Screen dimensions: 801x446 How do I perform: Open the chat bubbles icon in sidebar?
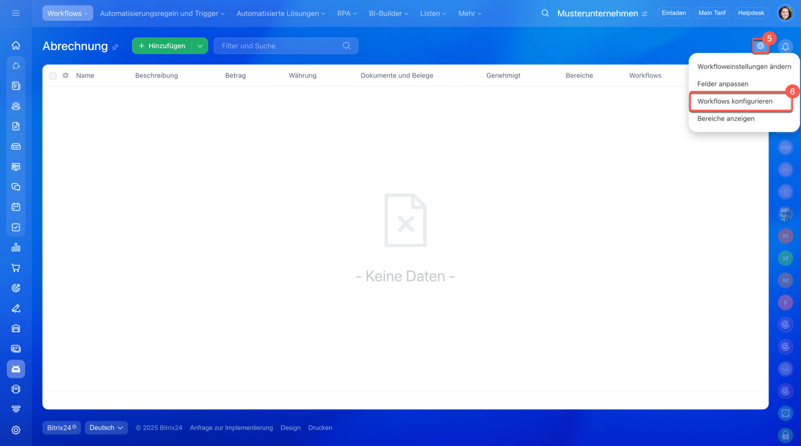coord(16,186)
